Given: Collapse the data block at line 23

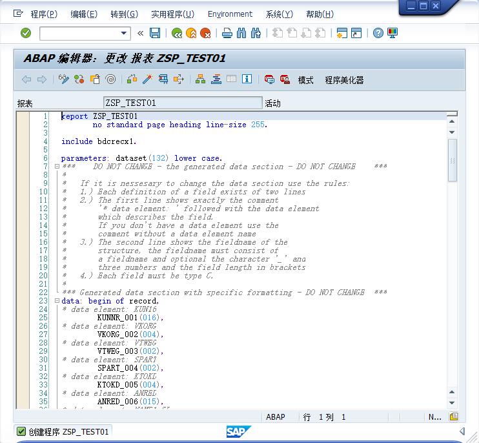Looking at the screenshot, I should point(57,301).
